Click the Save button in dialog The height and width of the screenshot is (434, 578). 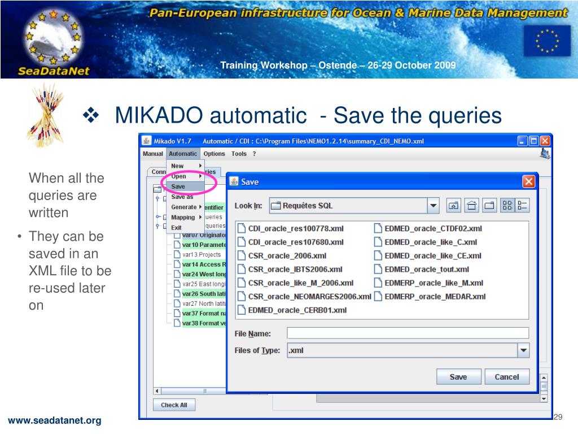[458, 377]
